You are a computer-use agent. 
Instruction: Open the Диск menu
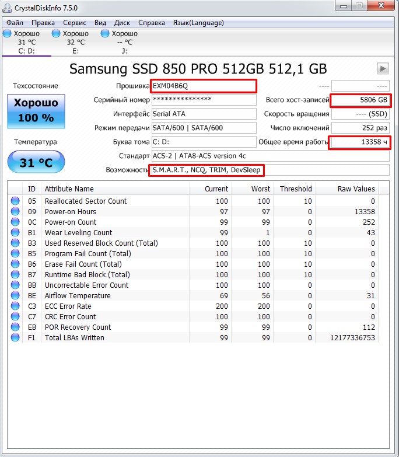(x=122, y=23)
